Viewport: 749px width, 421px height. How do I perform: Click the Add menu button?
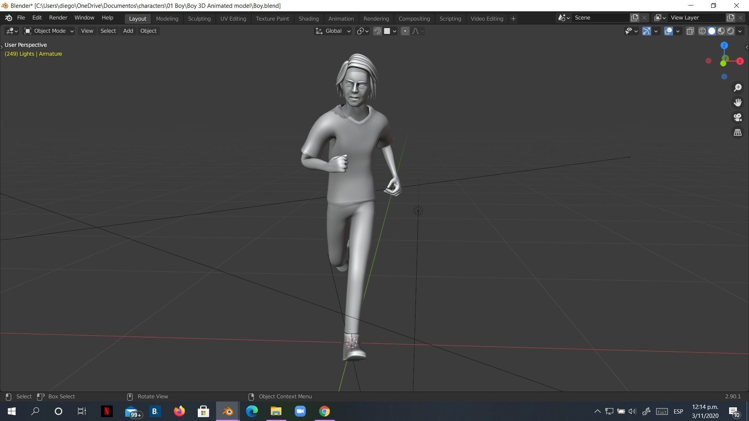tap(128, 31)
